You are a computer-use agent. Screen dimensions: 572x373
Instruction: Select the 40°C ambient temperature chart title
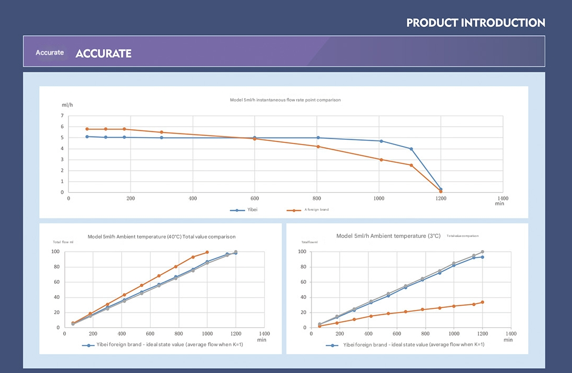point(162,237)
